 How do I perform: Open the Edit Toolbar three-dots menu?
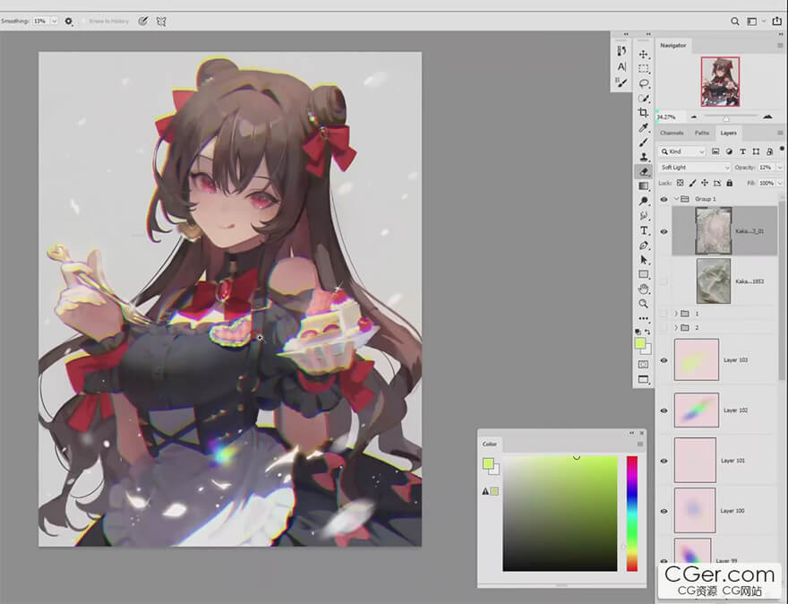643,318
